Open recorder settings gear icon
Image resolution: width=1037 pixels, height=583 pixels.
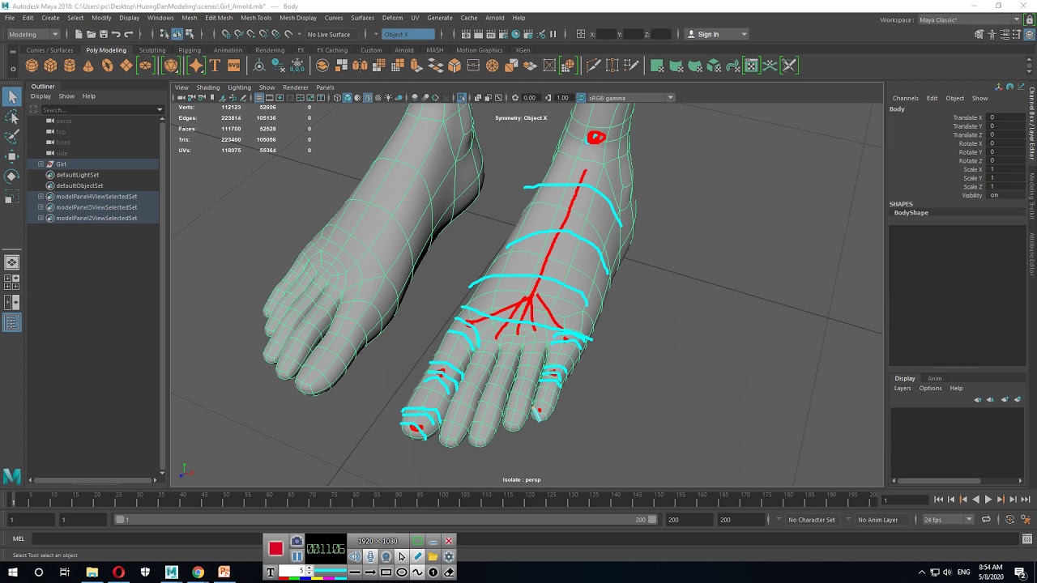click(449, 556)
